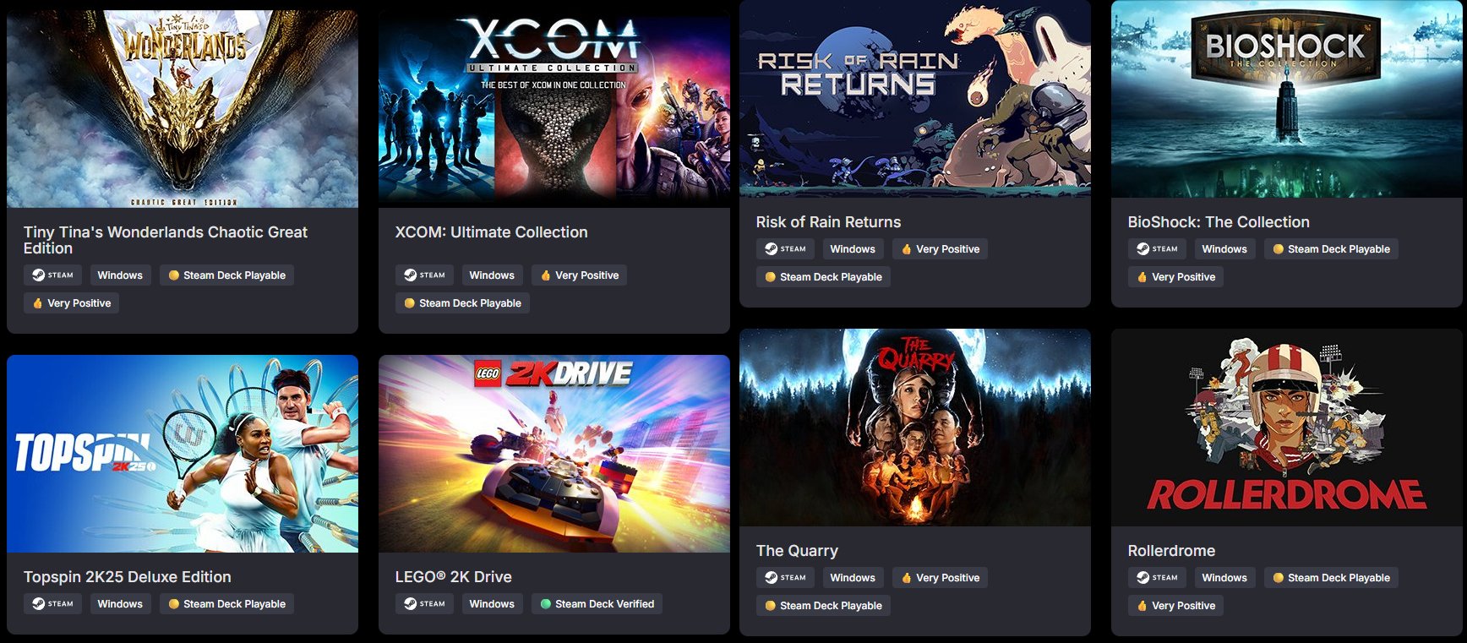Open the Risk of Rain Returns artwork
Viewport: 1467px width, 643px height.
[915, 99]
